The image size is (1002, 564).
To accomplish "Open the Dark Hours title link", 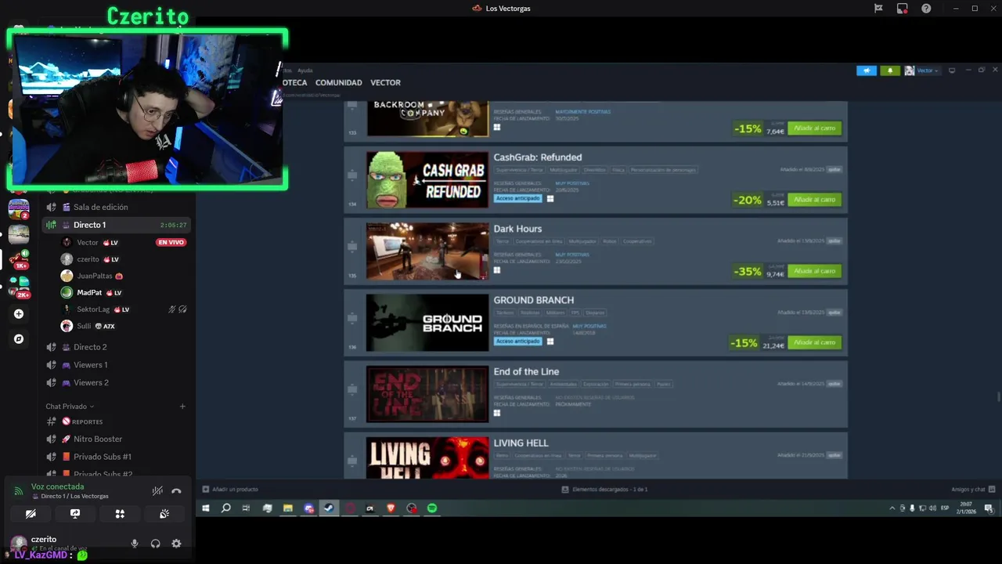I will tap(517, 229).
